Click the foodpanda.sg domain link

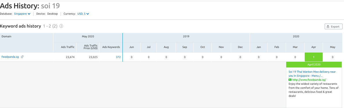10,57
